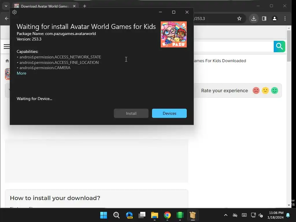Open a new Chrome tab
The height and width of the screenshot is (222, 296).
pyautogui.click(x=85, y=6)
